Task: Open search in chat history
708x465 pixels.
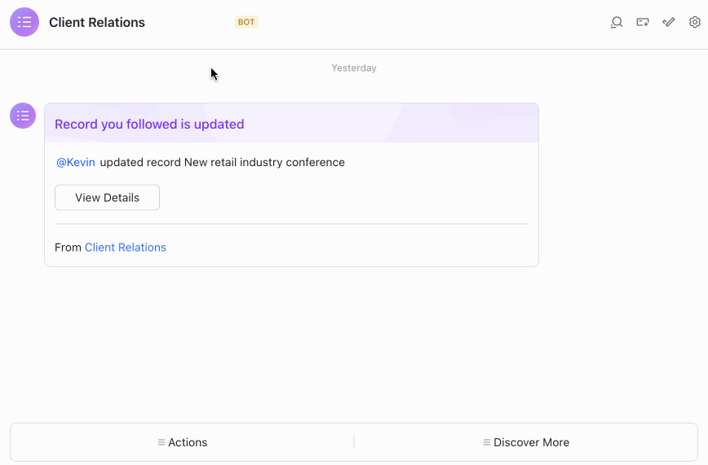Action: (x=617, y=23)
